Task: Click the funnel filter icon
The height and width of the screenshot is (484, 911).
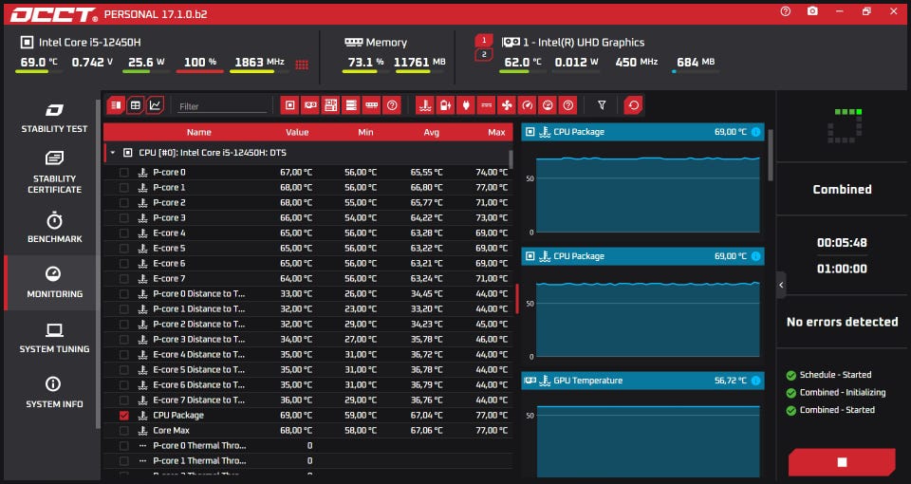Action: [x=602, y=105]
